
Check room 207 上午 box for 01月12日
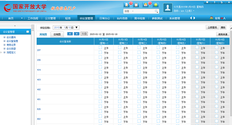pyautogui.click(x=100, y=47)
